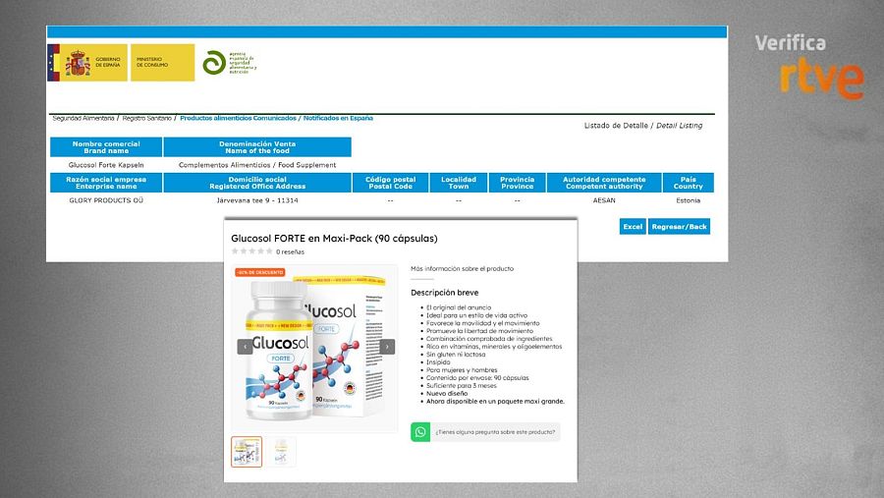
Task: Click 'País Country' column header
Action: pyautogui.click(x=688, y=183)
